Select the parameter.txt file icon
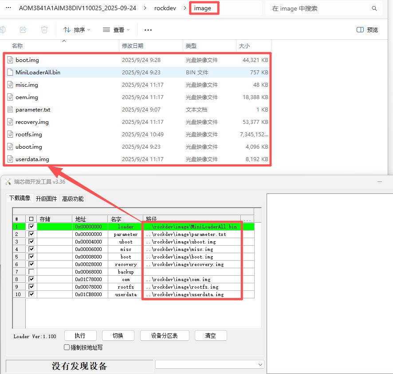Screen dimensions: 393x374 point(11,109)
